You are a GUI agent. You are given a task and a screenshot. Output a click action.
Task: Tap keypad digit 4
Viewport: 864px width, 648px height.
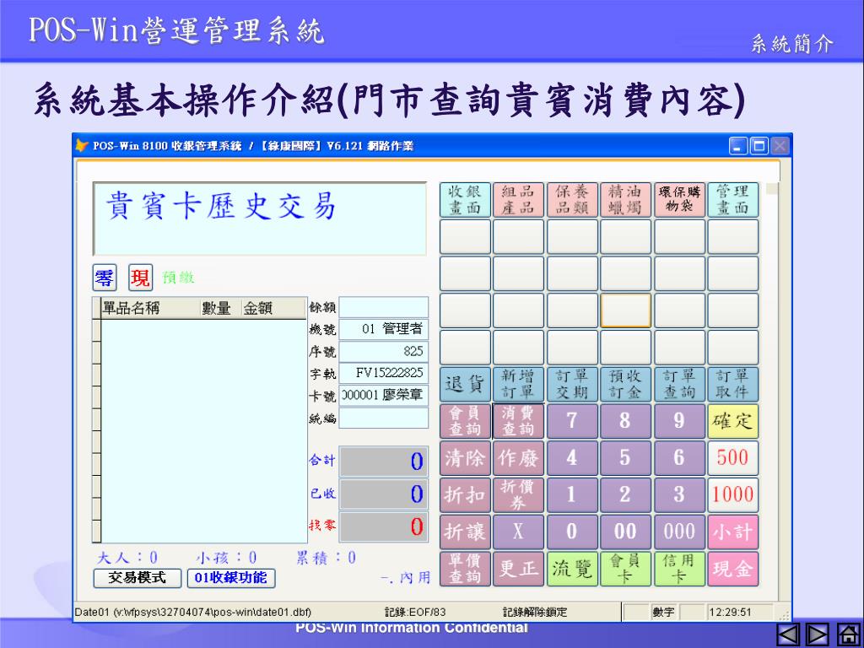pos(572,458)
